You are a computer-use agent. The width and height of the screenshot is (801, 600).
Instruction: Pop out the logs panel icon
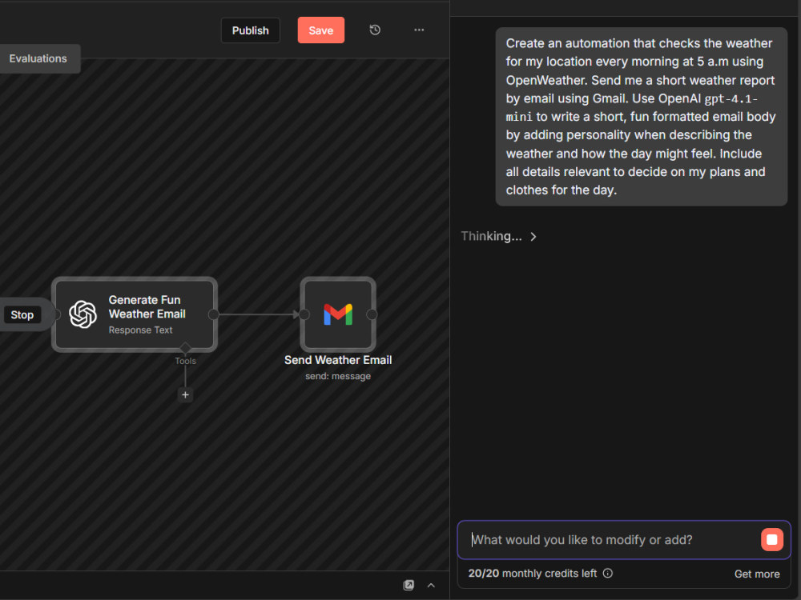[409, 586]
